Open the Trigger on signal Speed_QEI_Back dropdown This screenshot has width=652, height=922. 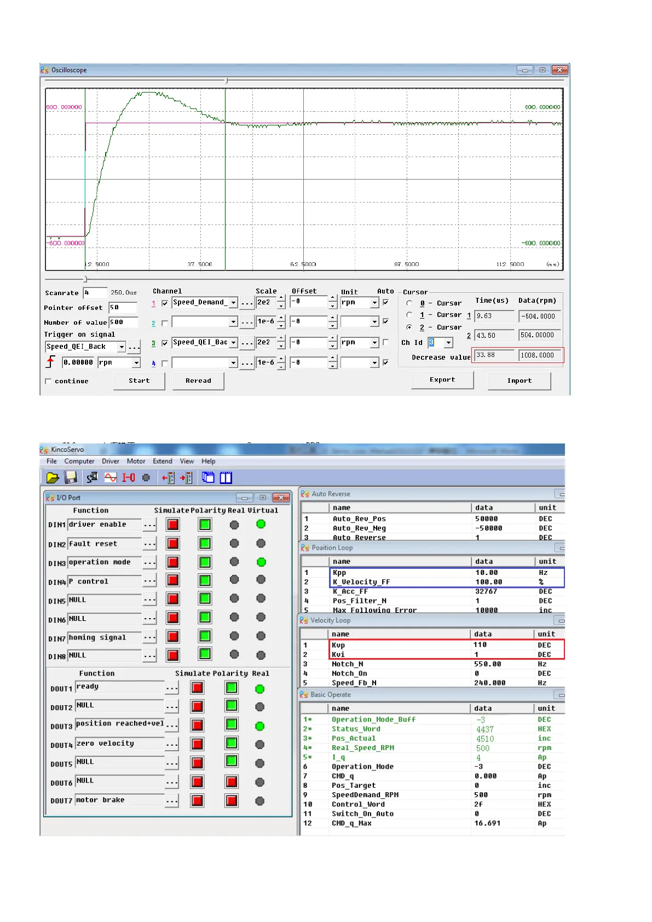point(122,347)
